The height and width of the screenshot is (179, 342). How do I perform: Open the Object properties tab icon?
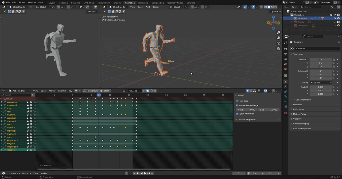tap(285, 82)
